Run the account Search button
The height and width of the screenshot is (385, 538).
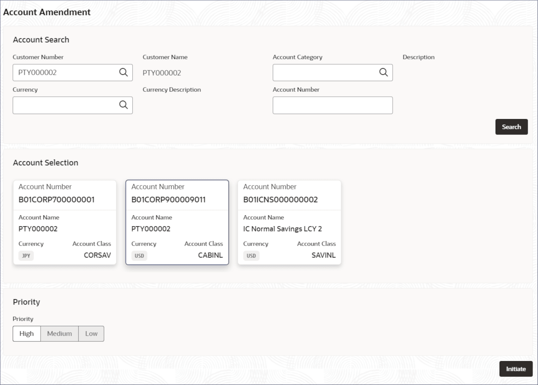pos(511,127)
